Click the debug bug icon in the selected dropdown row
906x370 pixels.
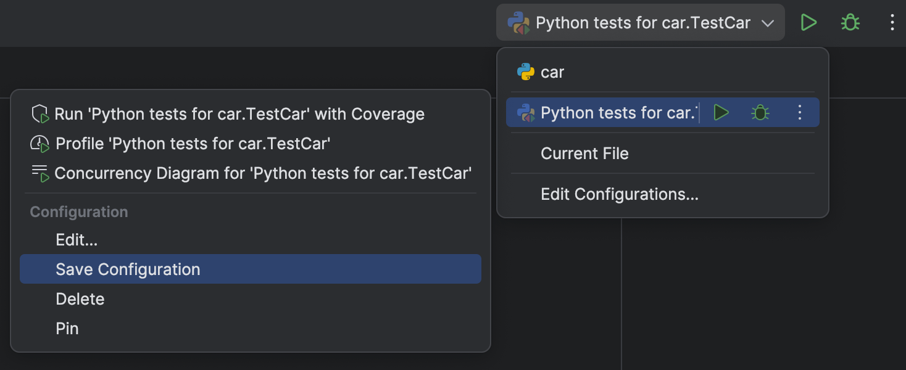[760, 112]
